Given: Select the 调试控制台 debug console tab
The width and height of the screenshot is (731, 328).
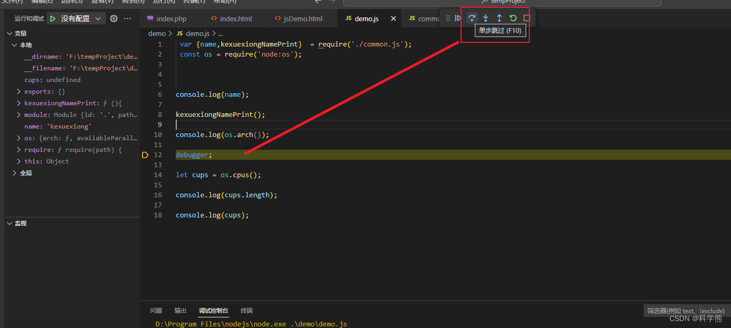Looking at the screenshot, I should 213,311.
